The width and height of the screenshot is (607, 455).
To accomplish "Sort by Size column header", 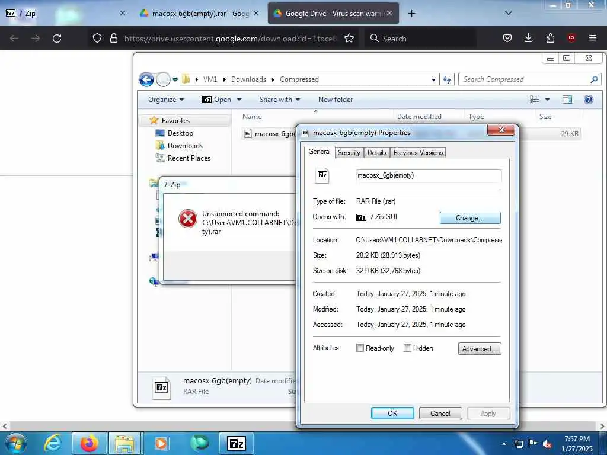I will [x=545, y=117].
